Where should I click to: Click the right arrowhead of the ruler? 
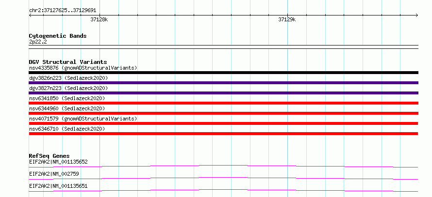tap(417, 15)
